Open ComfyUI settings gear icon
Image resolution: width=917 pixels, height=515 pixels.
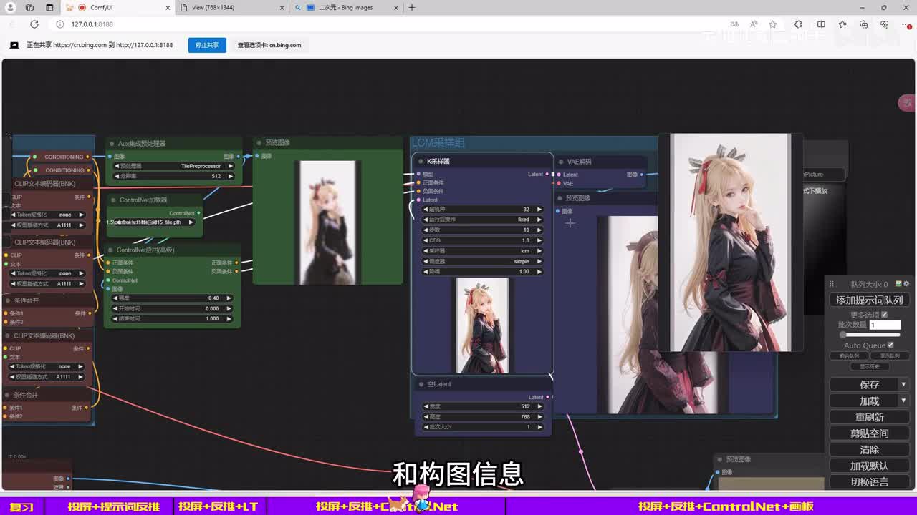906,284
